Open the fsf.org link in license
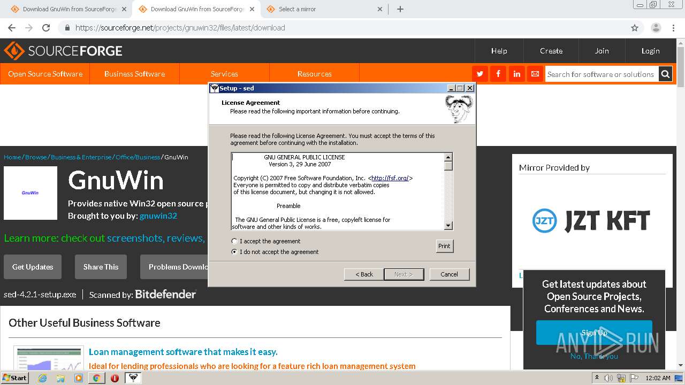Image resolution: width=685 pixels, height=385 pixels. coord(390,178)
